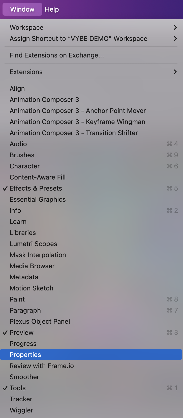
Task: Expand the Workspace submenu
Action: (91, 27)
